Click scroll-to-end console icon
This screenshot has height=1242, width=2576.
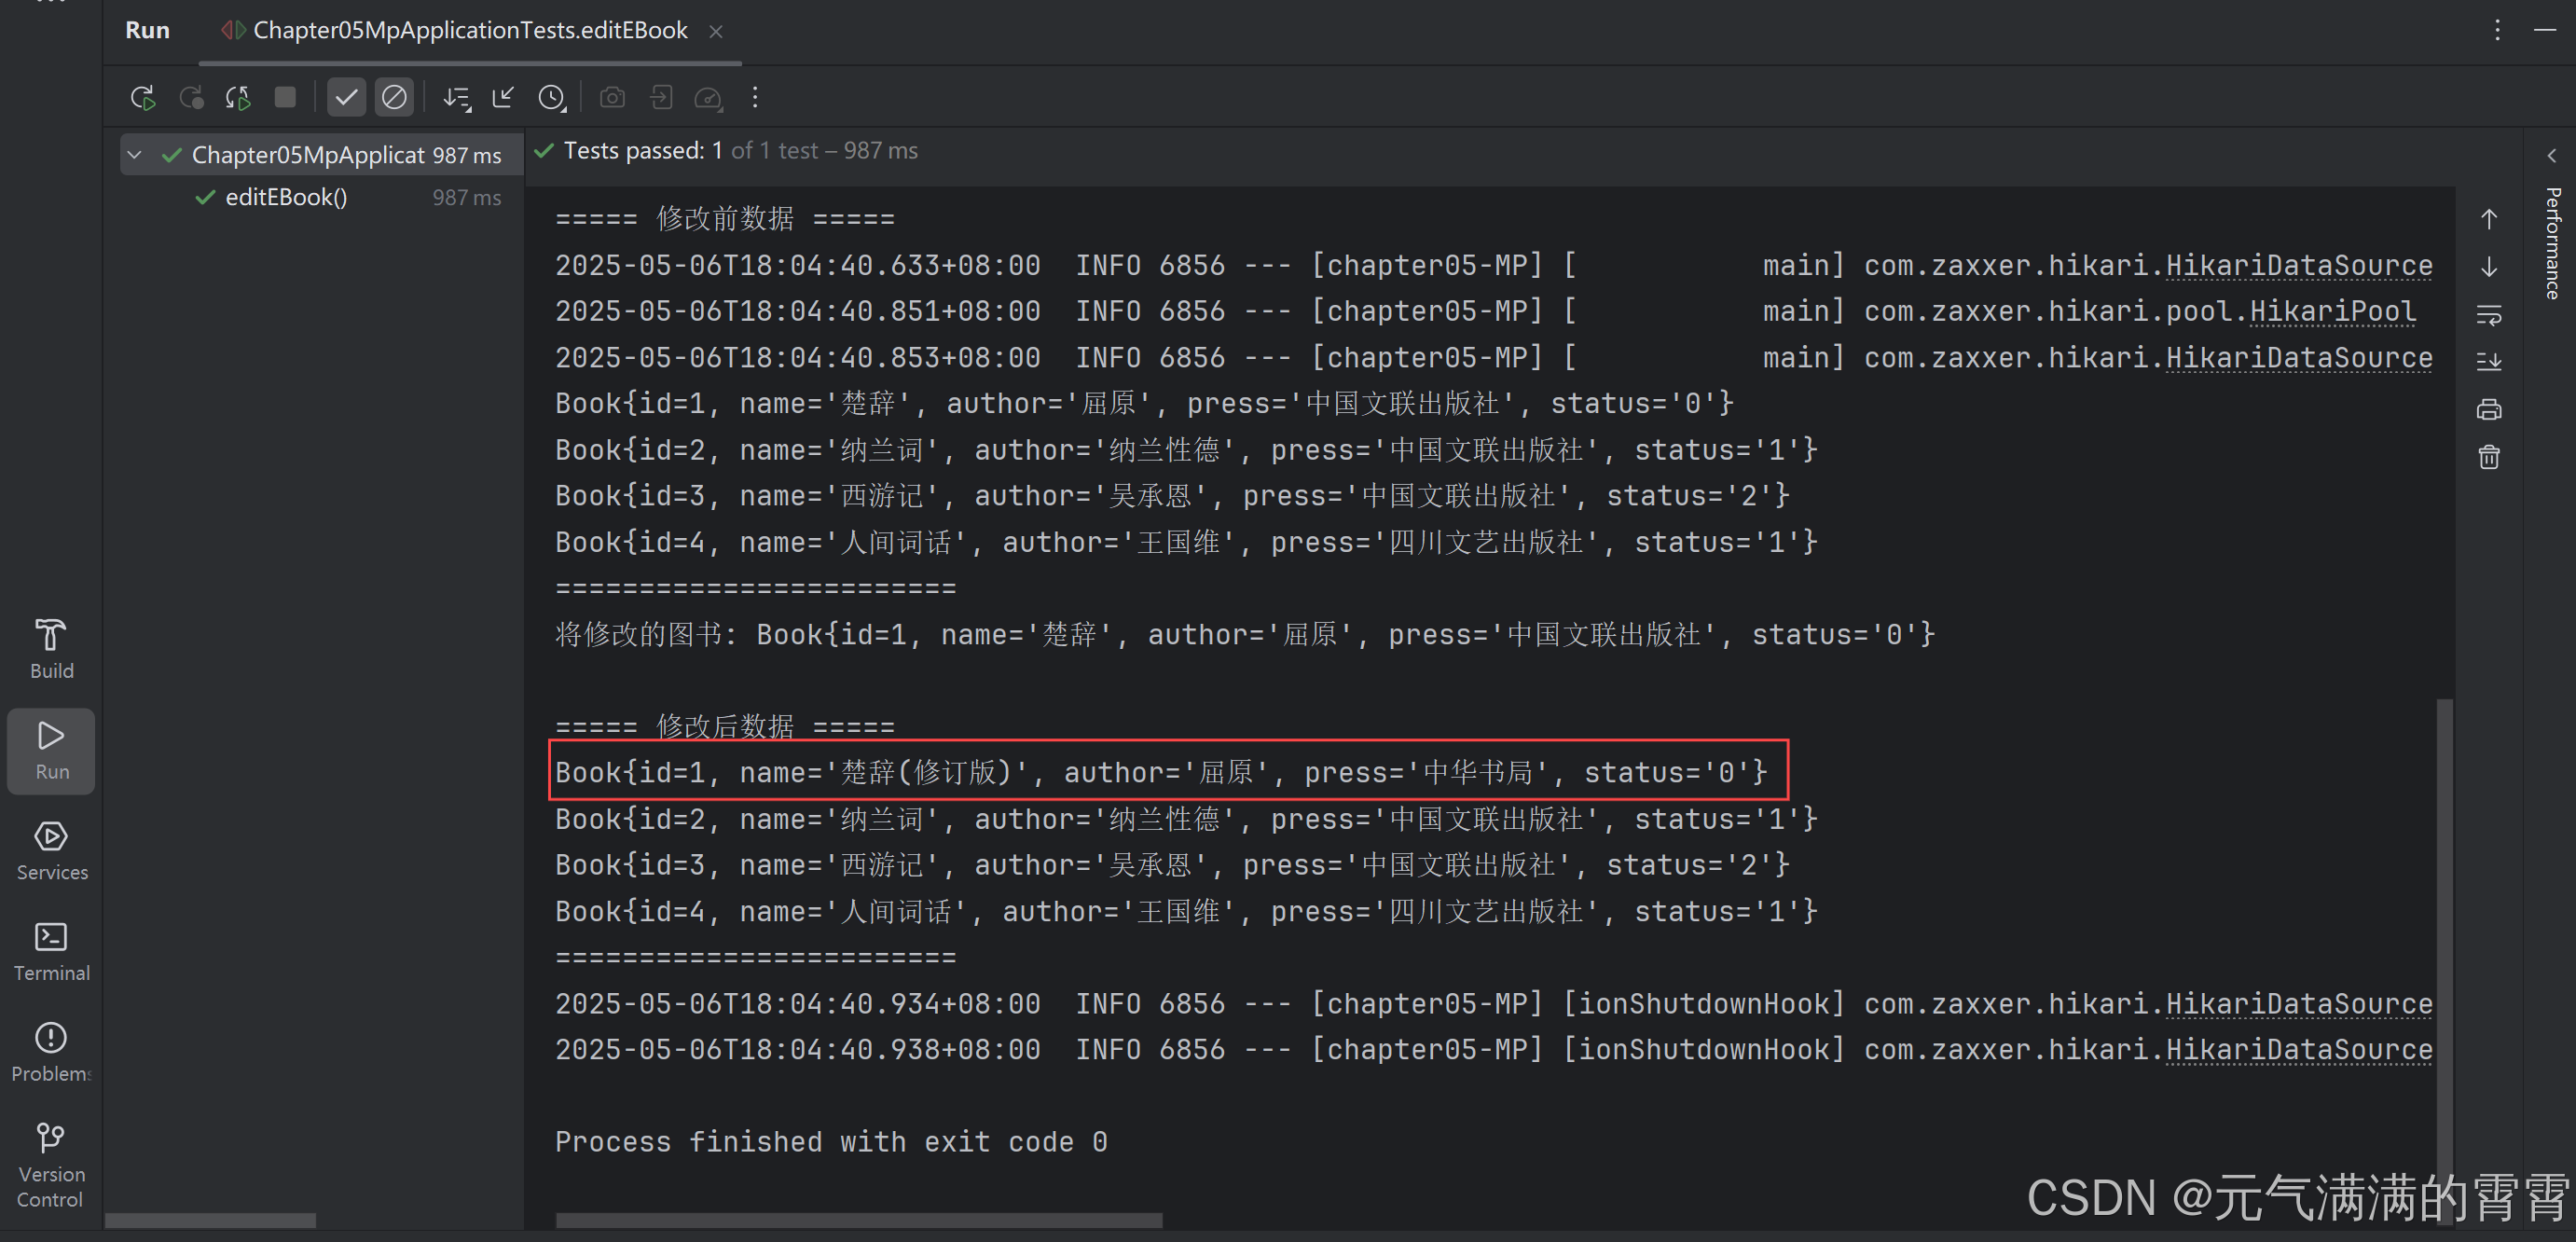[x=2488, y=362]
